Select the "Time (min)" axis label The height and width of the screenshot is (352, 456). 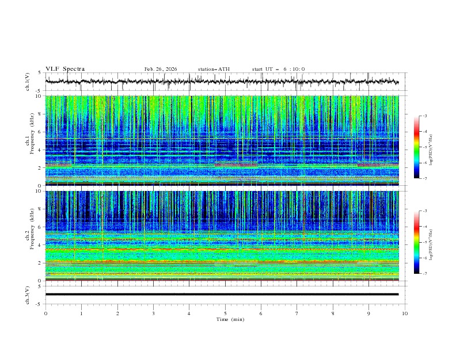tap(230, 319)
